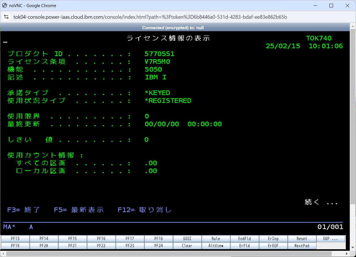The image size is (356, 257).
Task: Click the PF17 key button
Action: [130, 239]
